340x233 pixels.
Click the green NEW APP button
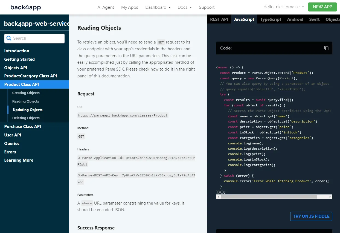pos(322,7)
